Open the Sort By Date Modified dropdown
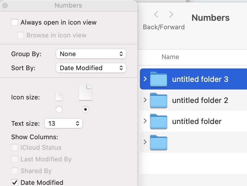Image resolution: width=247 pixels, height=186 pixels. click(91, 68)
